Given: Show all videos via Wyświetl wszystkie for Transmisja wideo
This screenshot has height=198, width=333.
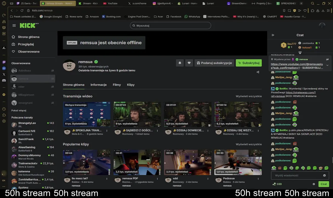Looking at the screenshot, I should click(249, 96).
